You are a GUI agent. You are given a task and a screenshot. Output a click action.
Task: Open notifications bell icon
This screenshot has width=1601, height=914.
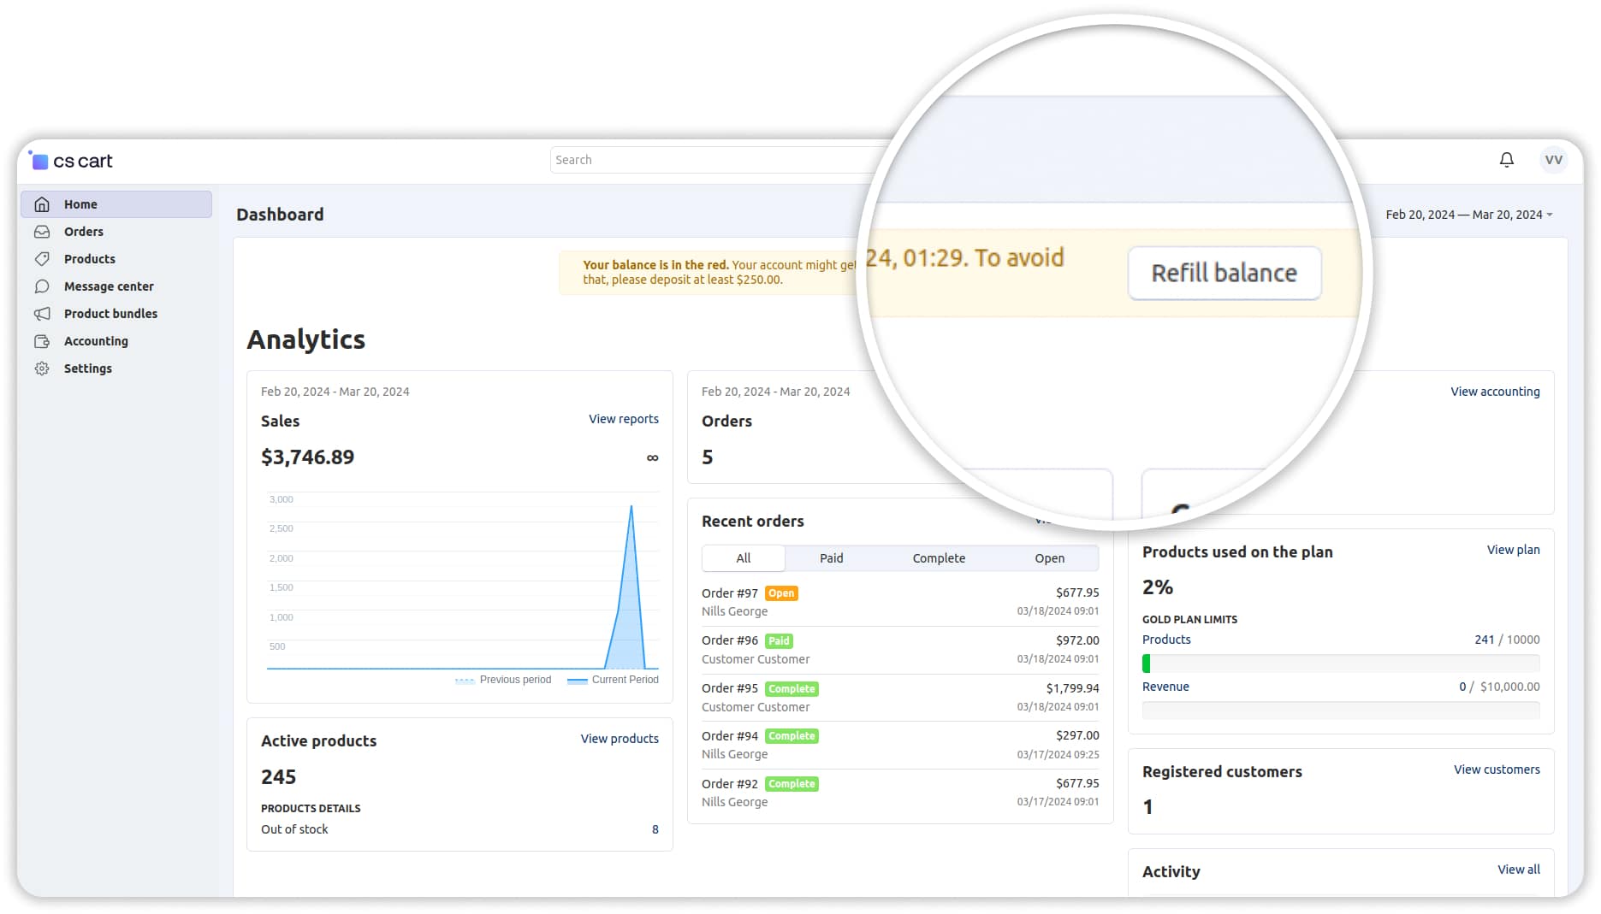click(x=1506, y=160)
